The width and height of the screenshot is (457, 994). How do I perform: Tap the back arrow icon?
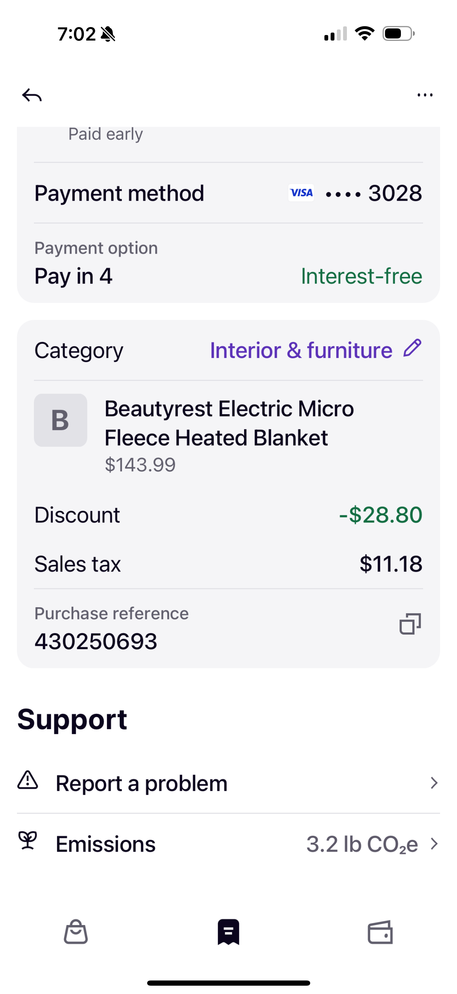point(32,95)
